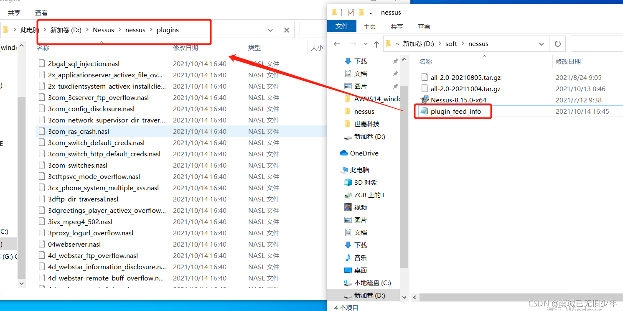The height and width of the screenshot is (311, 623).
Task: Open nessus folder in navigation pane
Action: click(364, 111)
